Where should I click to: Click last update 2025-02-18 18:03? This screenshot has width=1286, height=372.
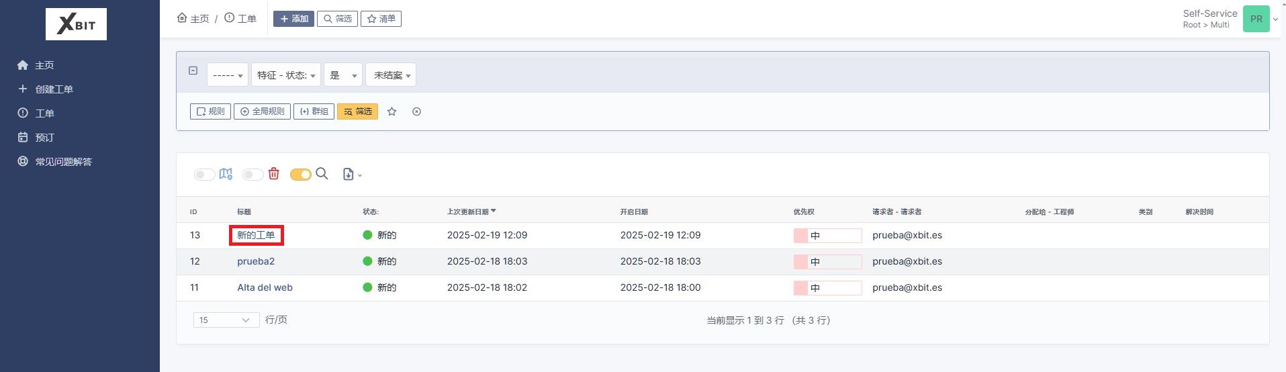(x=487, y=262)
